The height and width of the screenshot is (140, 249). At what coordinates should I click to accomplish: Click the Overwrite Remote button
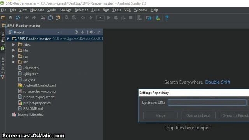[x=234, y=115]
